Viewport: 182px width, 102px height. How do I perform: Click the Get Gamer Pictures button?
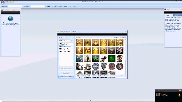(x=66, y=69)
